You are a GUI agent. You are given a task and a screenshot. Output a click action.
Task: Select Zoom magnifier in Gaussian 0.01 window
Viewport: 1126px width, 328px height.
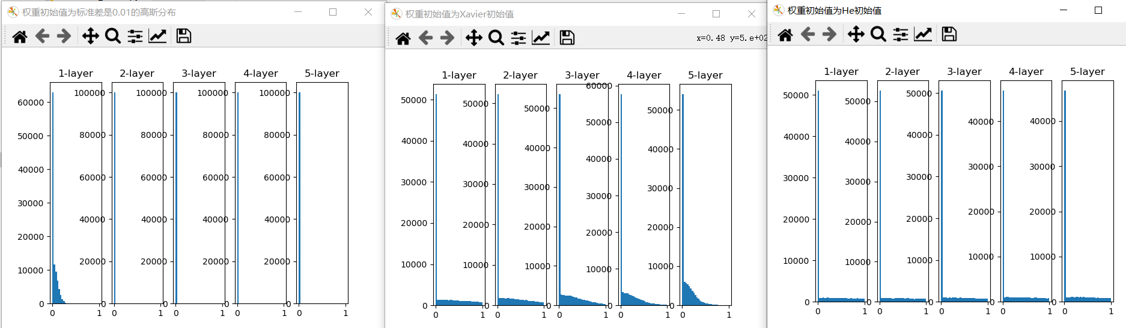point(112,37)
